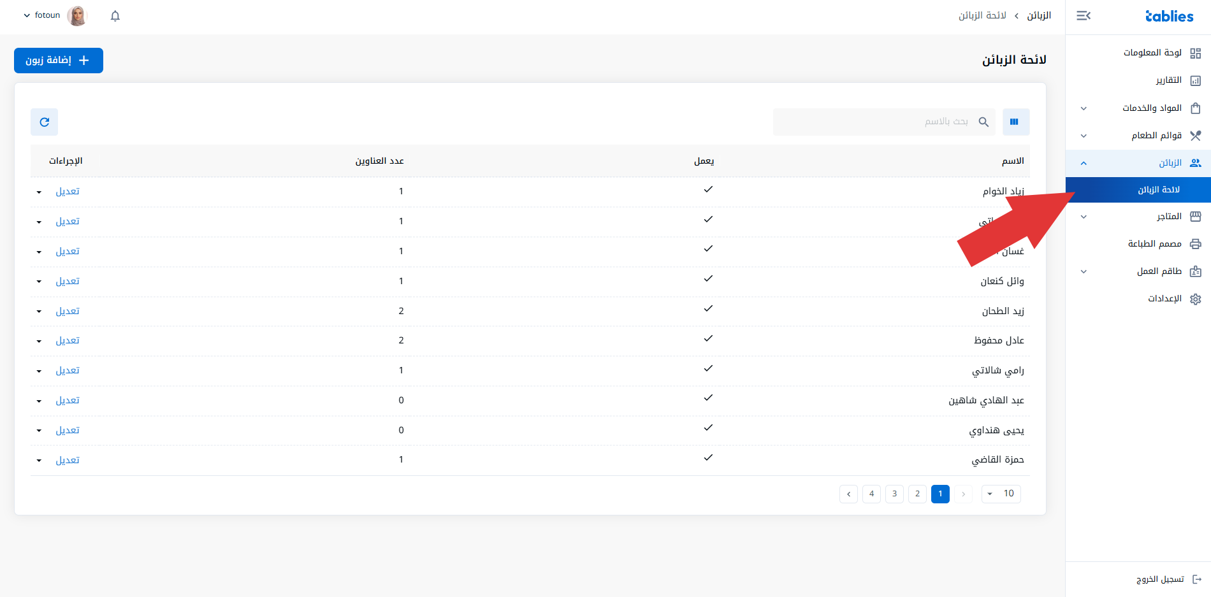Collapse sidebar using the menu toggle icon

click(x=1084, y=16)
